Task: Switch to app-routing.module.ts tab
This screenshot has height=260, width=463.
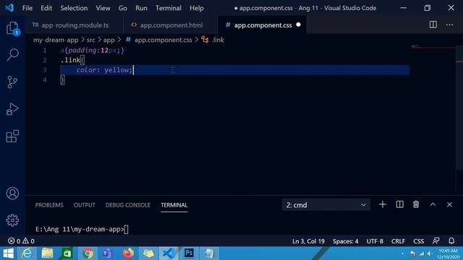Action: (75, 25)
